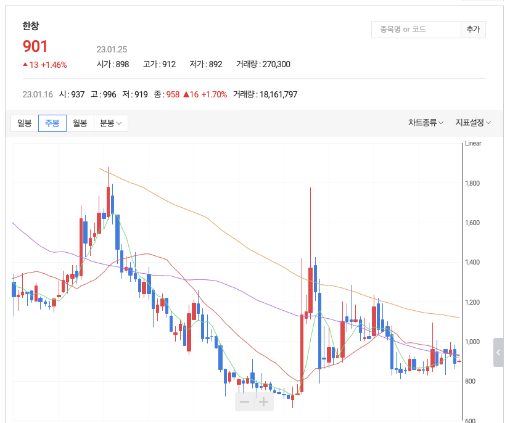The height and width of the screenshot is (423, 510).
Task: Click the candle date 23.01.16
Action: 38,94
